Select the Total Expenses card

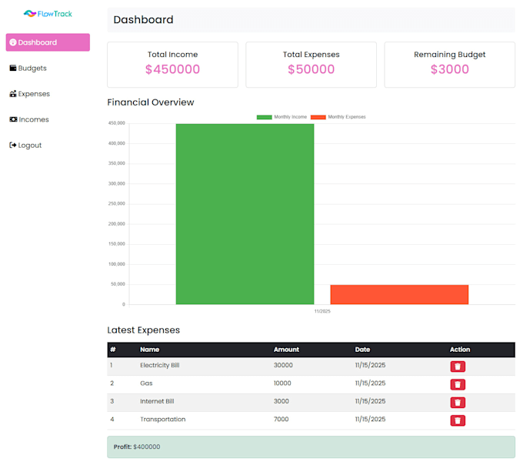(x=311, y=65)
